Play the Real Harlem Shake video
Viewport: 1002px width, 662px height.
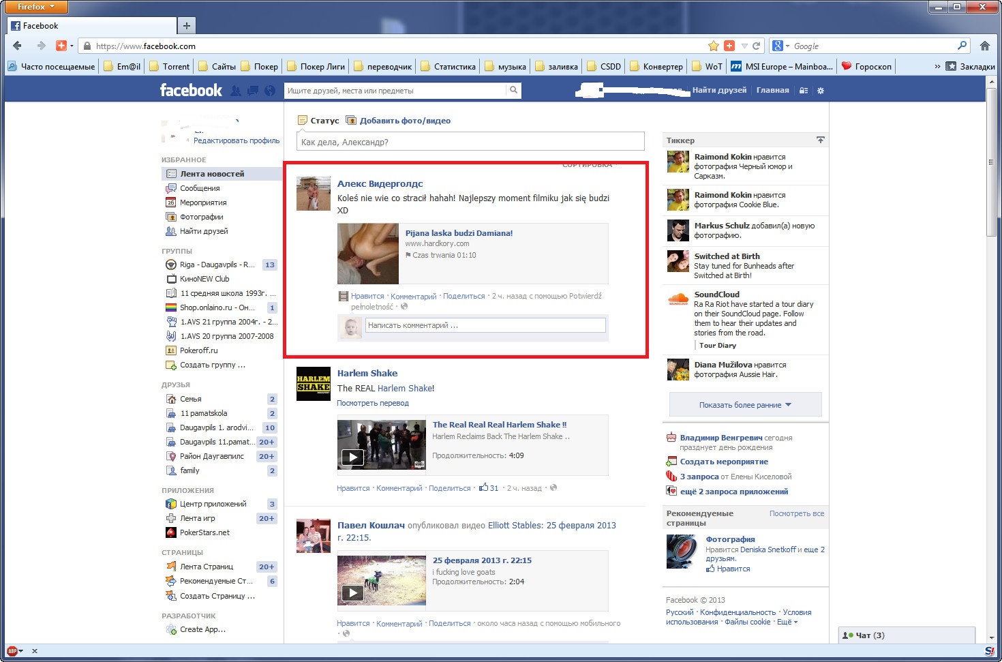coord(352,457)
